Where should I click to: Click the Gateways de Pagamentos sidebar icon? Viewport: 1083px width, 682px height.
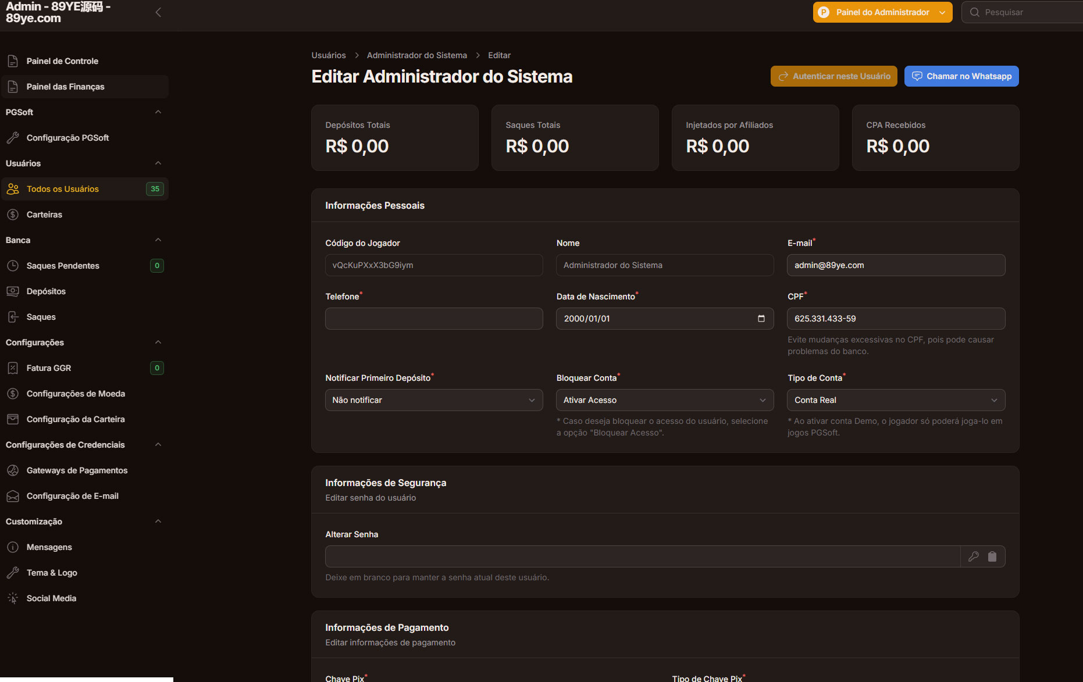click(x=13, y=470)
